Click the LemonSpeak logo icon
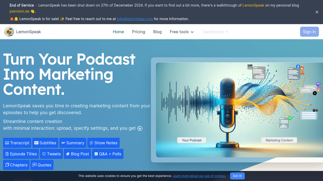 click(9, 32)
